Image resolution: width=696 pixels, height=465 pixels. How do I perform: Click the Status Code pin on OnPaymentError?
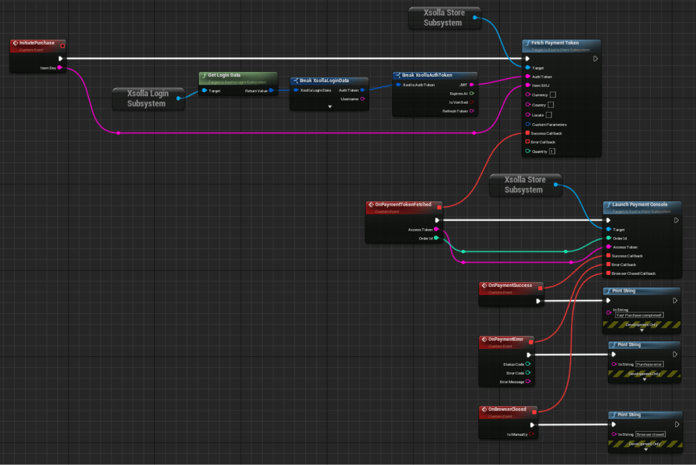tap(527, 364)
